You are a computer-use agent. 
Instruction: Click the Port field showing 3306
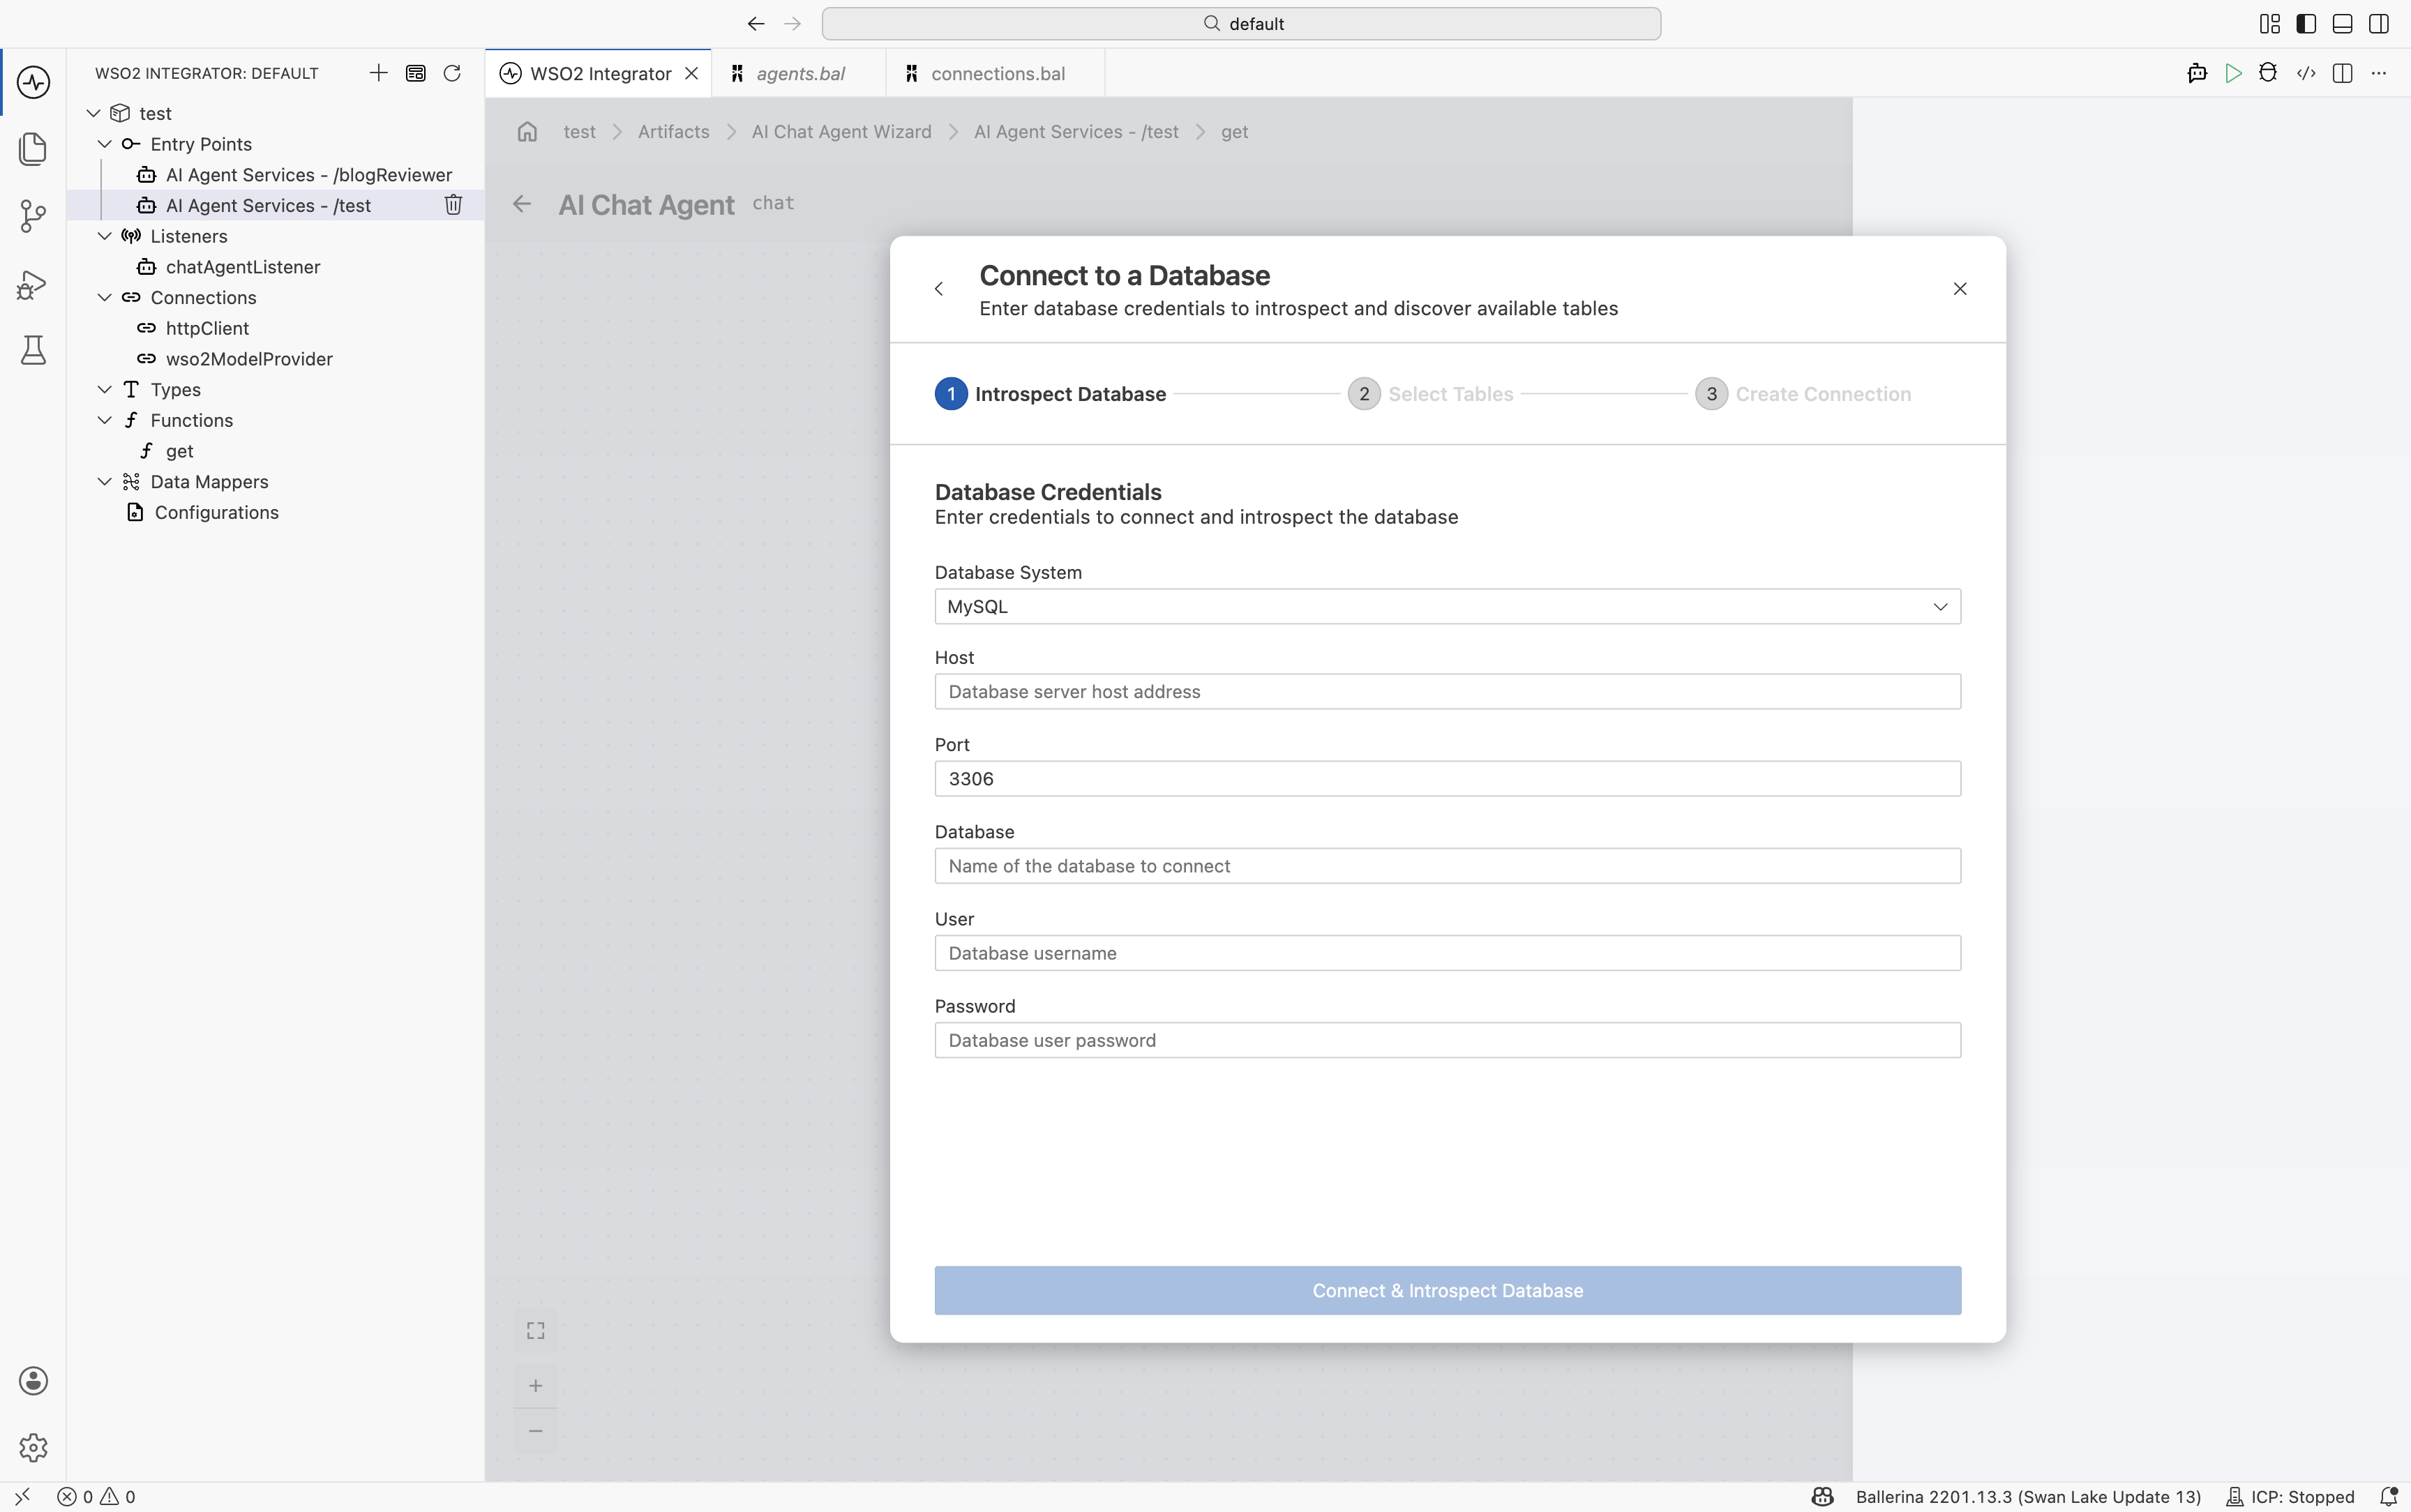pos(1447,779)
